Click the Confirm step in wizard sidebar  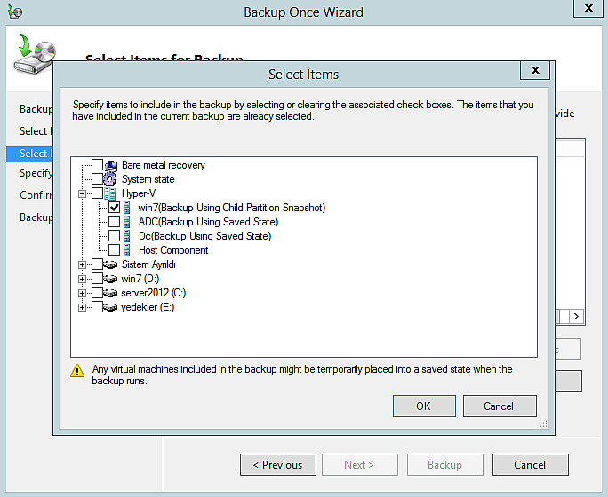[x=36, y=194]
